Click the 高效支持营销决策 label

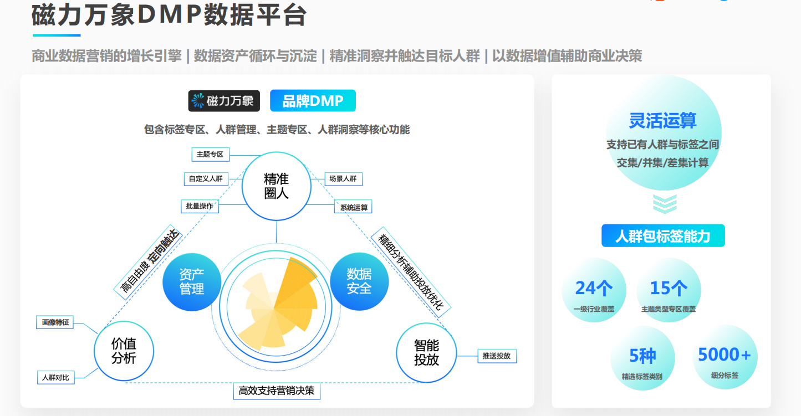(277, 391)
